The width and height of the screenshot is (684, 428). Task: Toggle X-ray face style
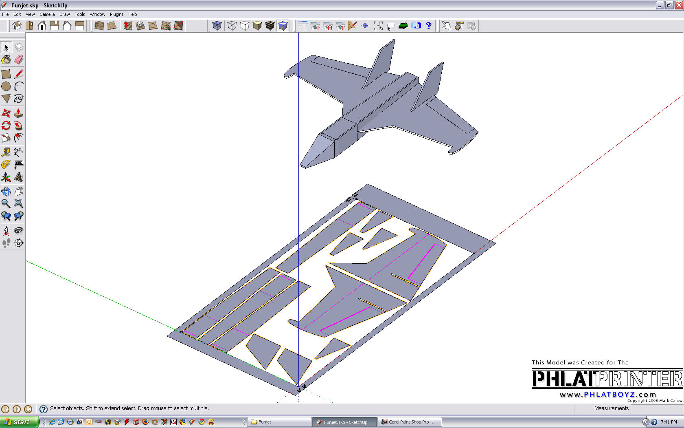click(x=217, y=26)
